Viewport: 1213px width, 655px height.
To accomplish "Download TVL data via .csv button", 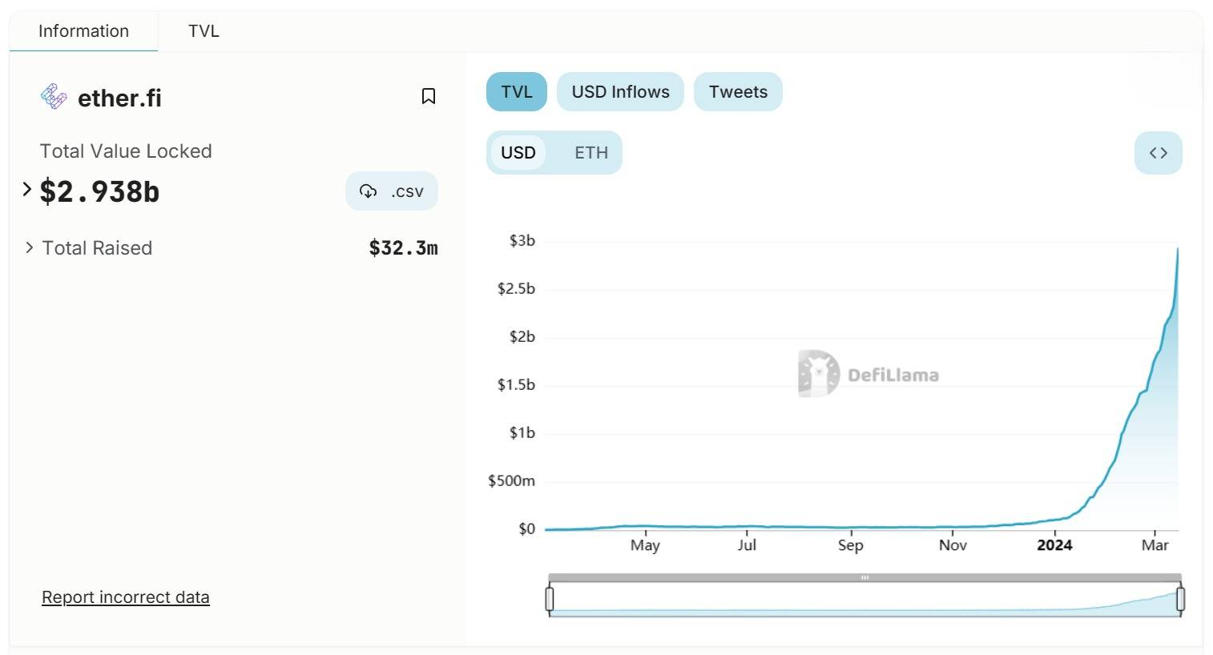I will [392, 191].
